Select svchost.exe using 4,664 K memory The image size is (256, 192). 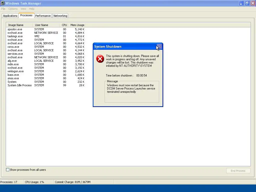(x=46, y=43)
